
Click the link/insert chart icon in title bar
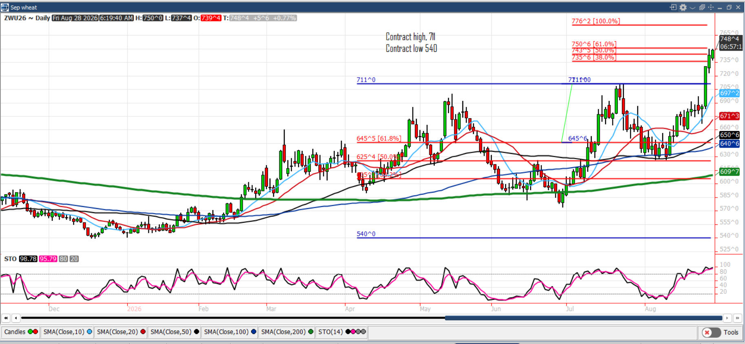[673, 7]
